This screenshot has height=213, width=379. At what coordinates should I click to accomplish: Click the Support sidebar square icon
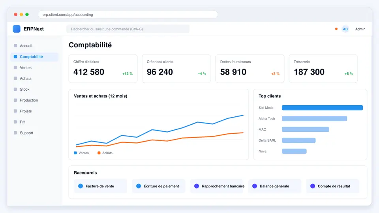tap(15, 133)
